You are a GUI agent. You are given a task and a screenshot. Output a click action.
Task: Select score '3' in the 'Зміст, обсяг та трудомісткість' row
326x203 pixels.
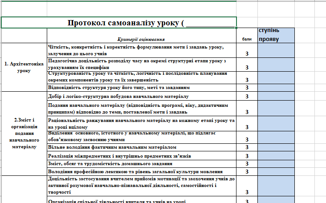click(x=247, y=164)
